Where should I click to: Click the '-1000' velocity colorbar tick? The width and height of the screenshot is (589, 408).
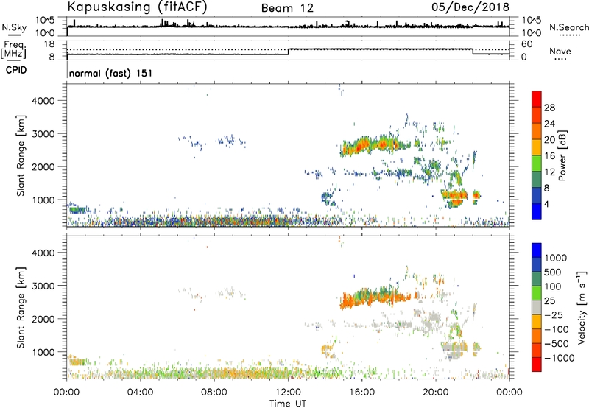[559, 358]
